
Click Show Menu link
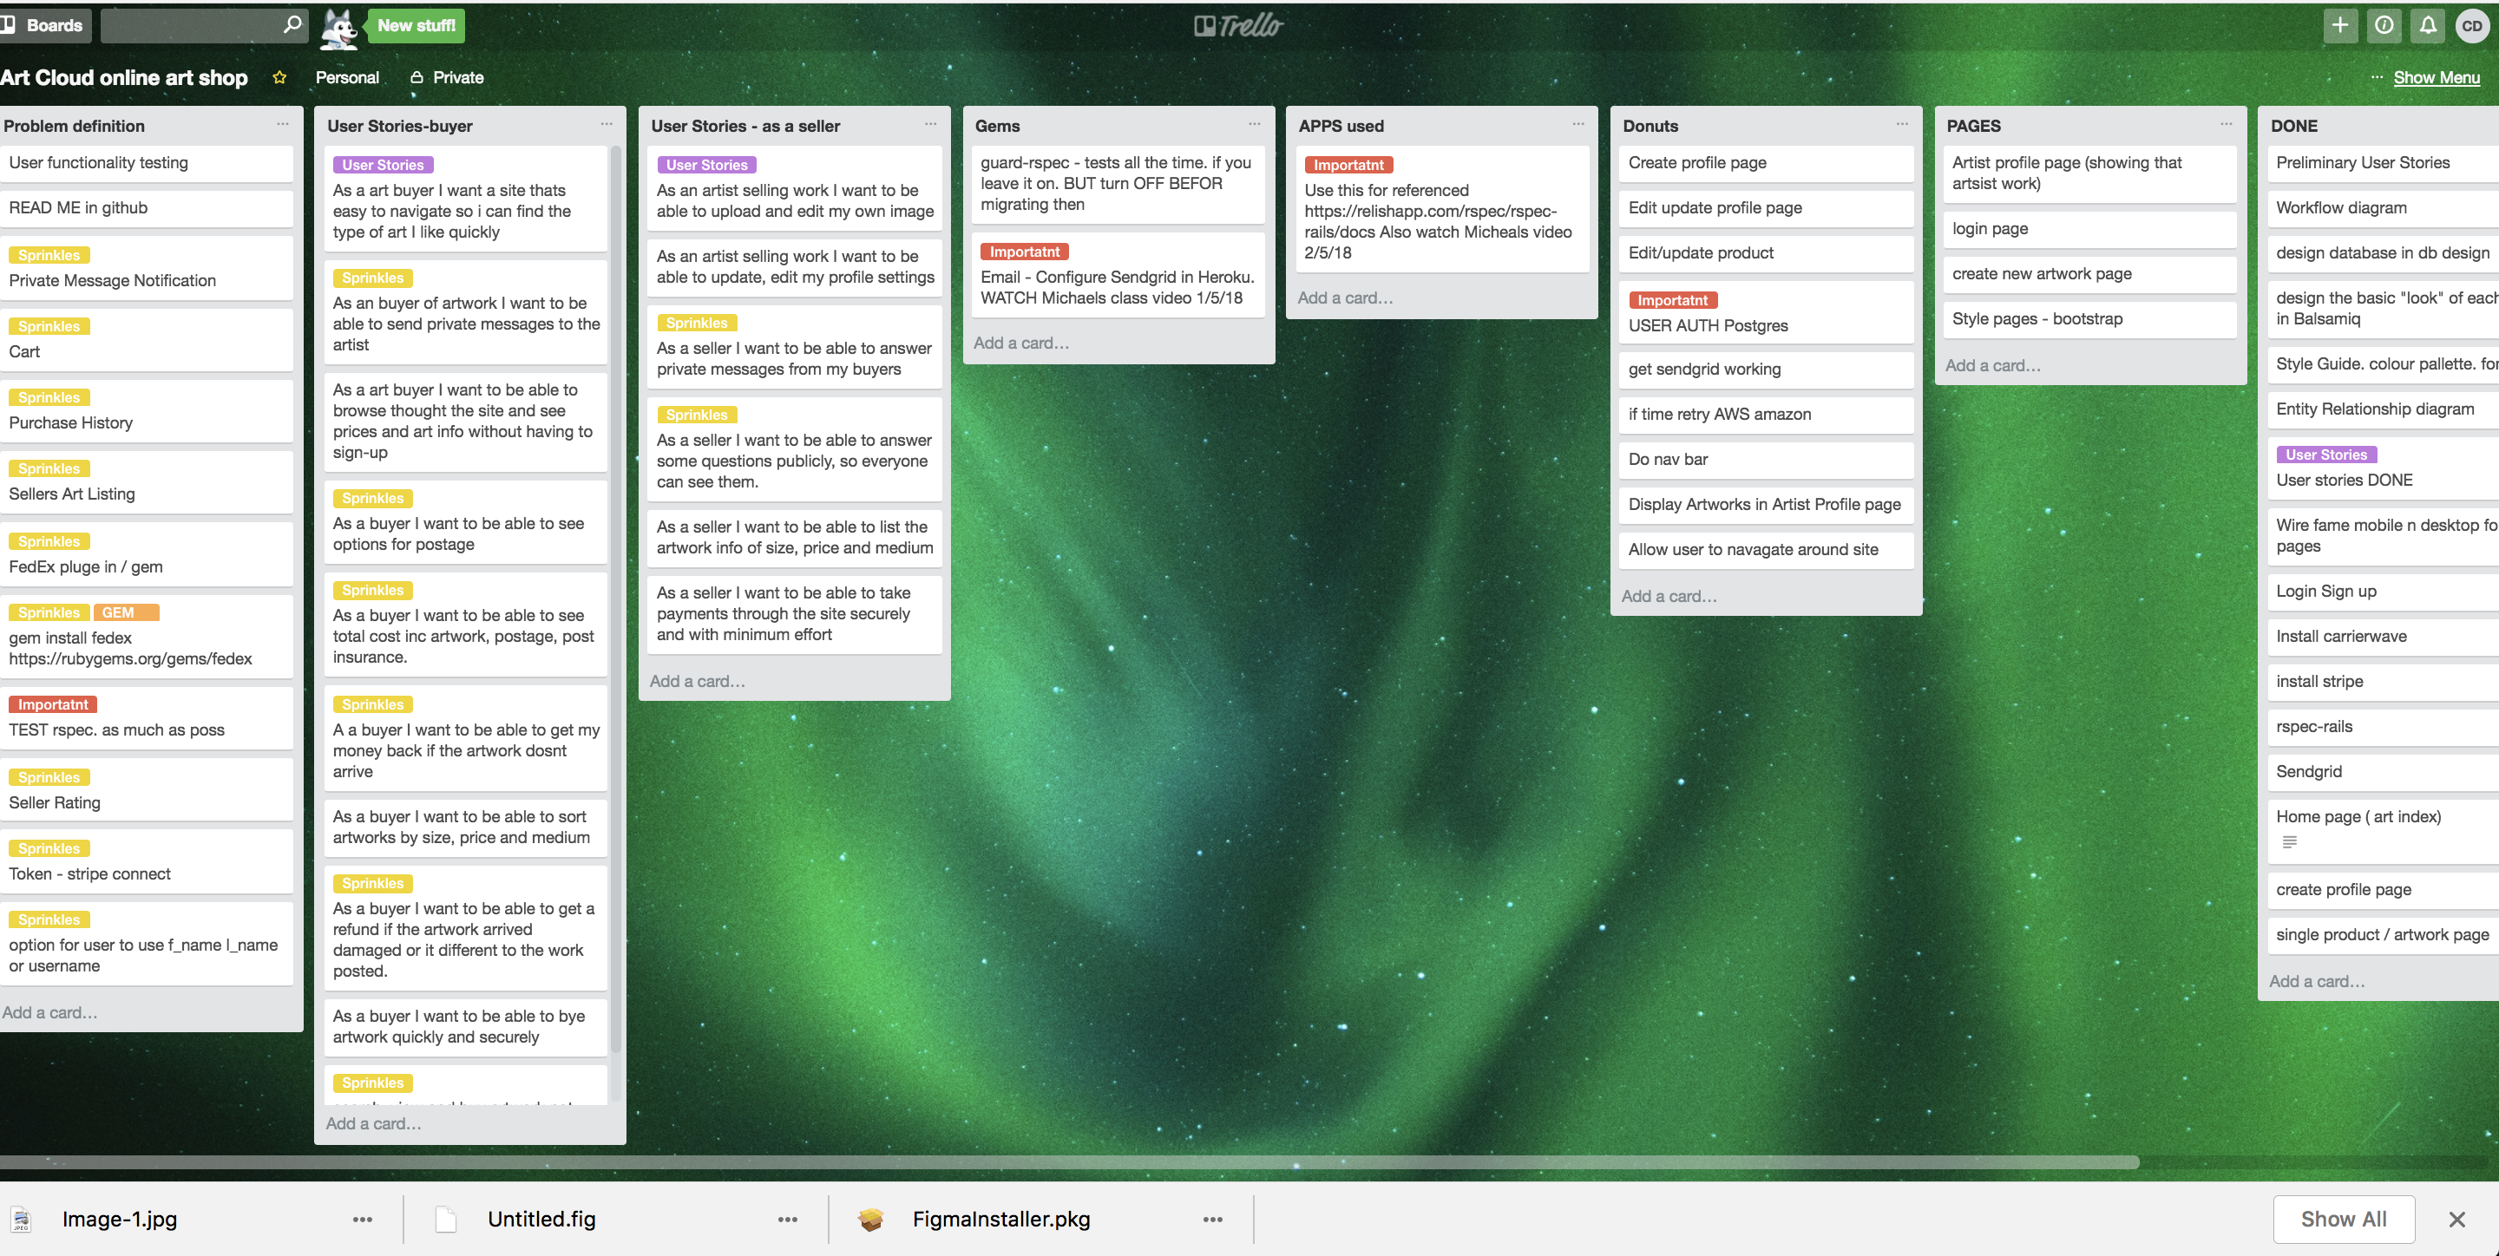2435,77
